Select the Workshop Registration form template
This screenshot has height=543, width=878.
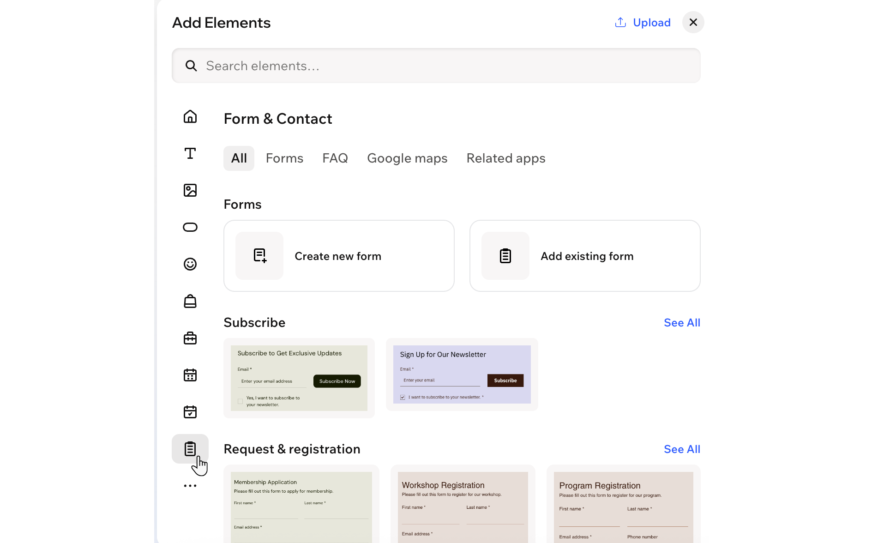[463, 504]
